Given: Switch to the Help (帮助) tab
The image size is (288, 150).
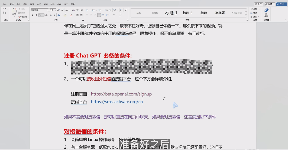Looking at the screenshot, I should (73, 4).
